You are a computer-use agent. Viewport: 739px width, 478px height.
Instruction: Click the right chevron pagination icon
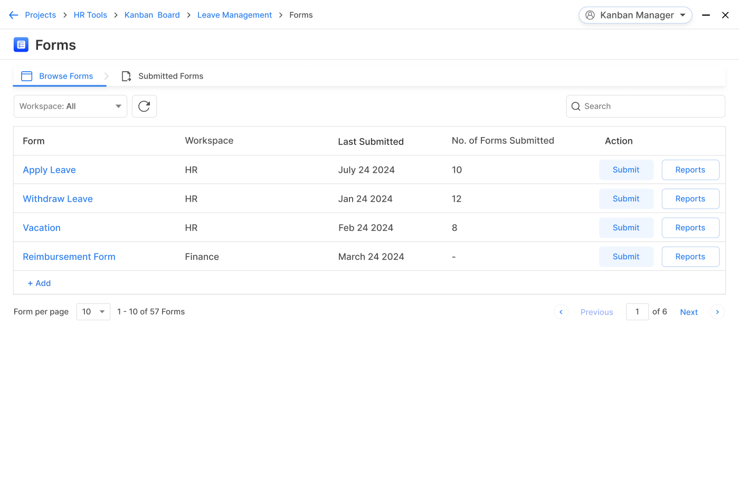pos(717,311)
